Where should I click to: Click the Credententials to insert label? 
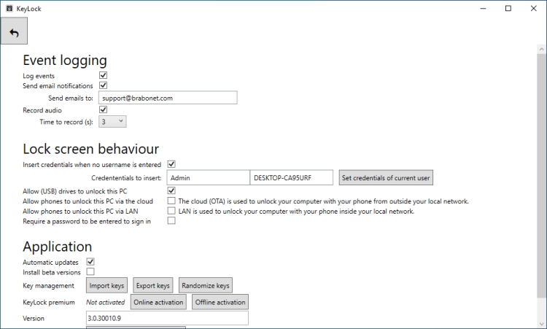pyautogui.click(x=126, y=178)
